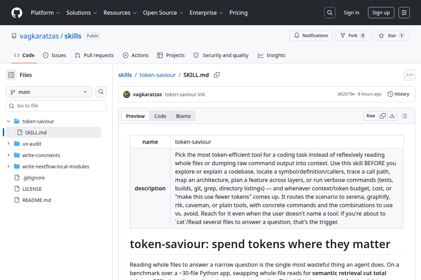Download the raw file icon
Screen dimensions: 421x280
[x=392, y=116]
